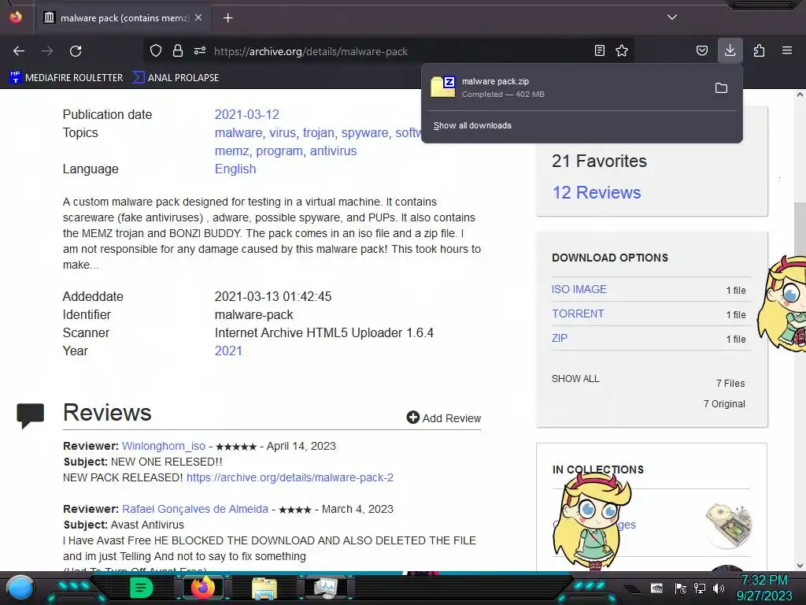Download the ISO IMAGE option
This screenshot has width=806, height=605.
point(579,289)
